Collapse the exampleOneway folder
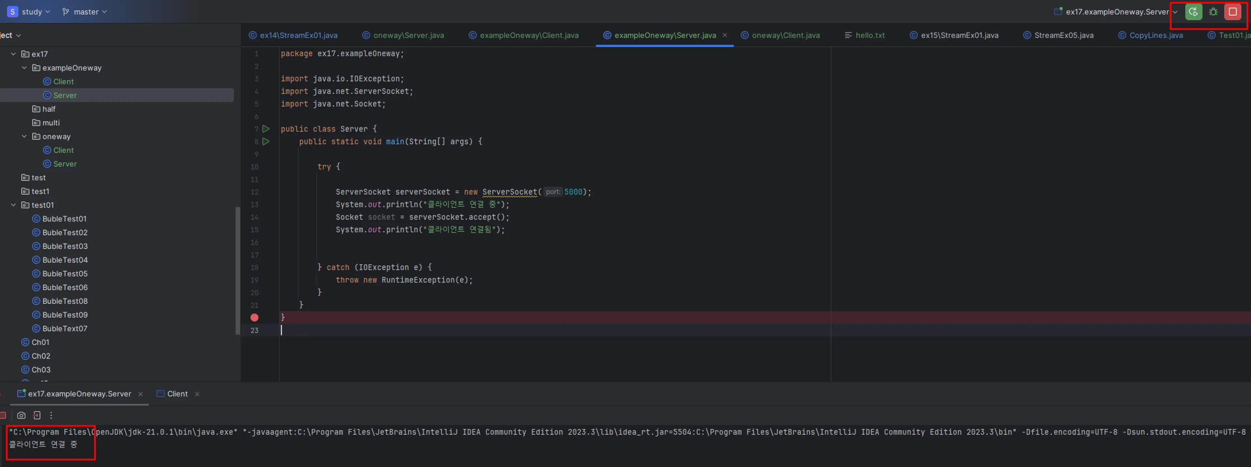Image resolution: width=1251 pixels, height=467 pixels. 24,68
